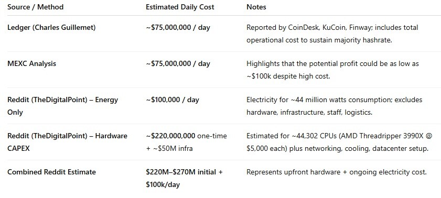The height and width of the screenshot is (198, 441).
Task: Click the ~$100,000 / day cost value
Action: [x=173, y=100]
